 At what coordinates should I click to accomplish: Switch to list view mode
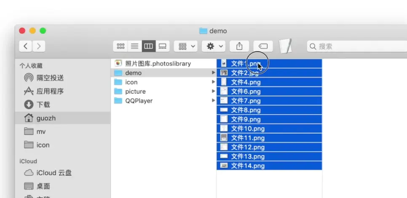coord(134,46)
